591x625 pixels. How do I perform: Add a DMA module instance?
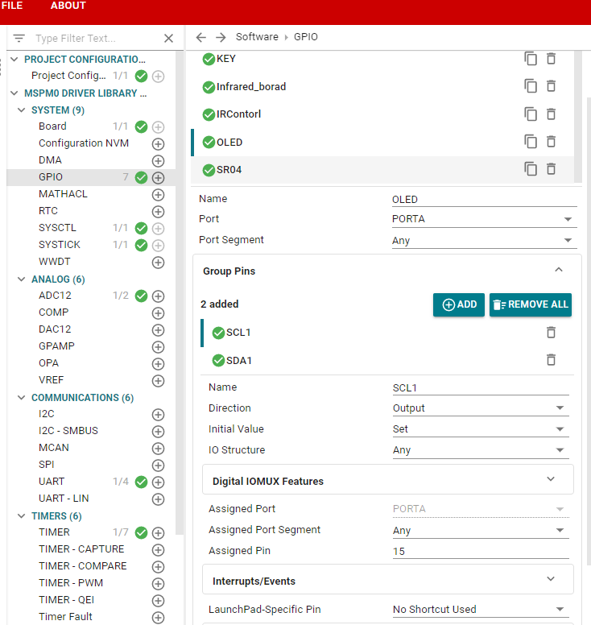click(x=158, y=160)
